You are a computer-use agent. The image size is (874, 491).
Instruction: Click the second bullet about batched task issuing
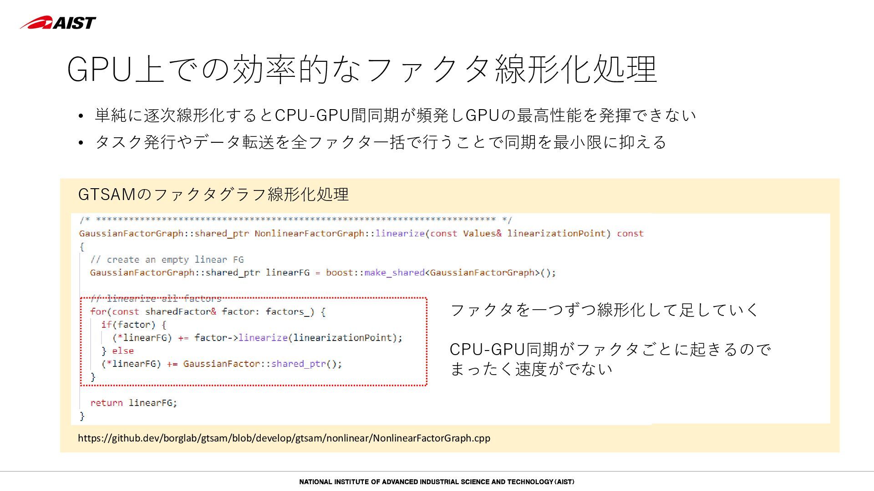click(x=381, y=142)
